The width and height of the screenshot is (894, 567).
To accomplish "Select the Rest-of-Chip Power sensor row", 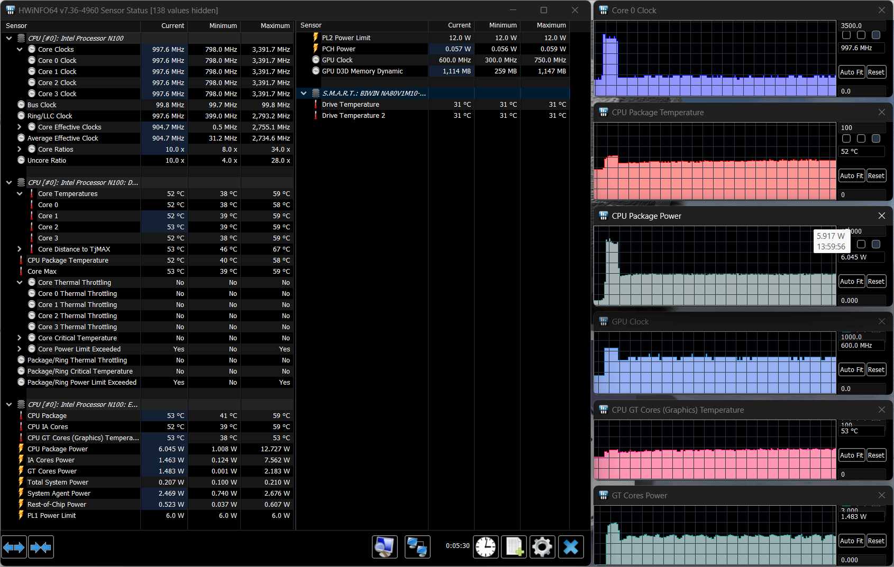I will pyautogui.click(x=148, y=504).
